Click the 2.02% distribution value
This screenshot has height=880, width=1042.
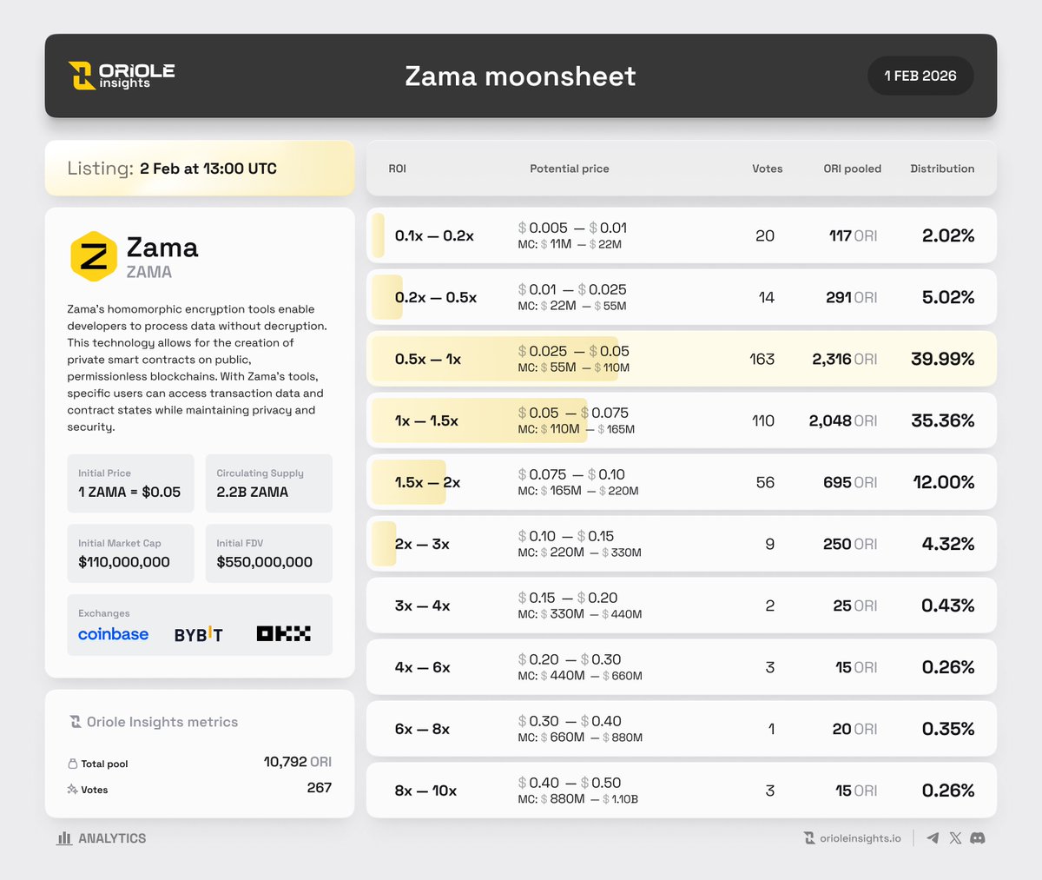pyautogui.click(x=948, y=235)
